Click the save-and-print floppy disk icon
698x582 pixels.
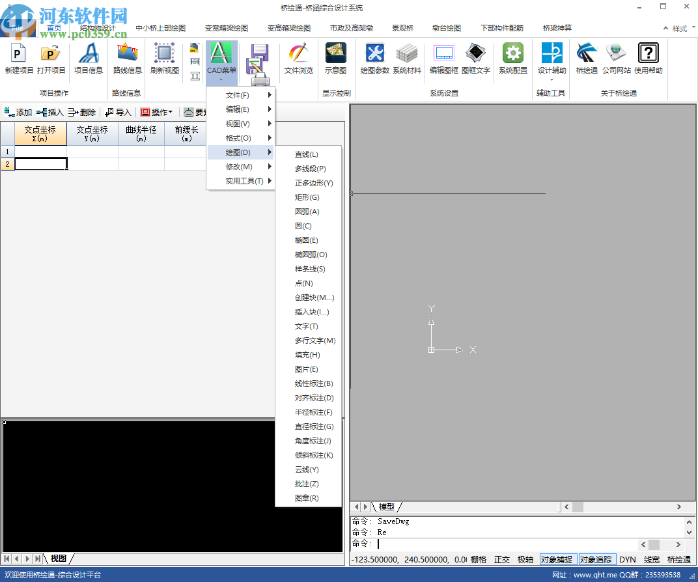(258, 62)
